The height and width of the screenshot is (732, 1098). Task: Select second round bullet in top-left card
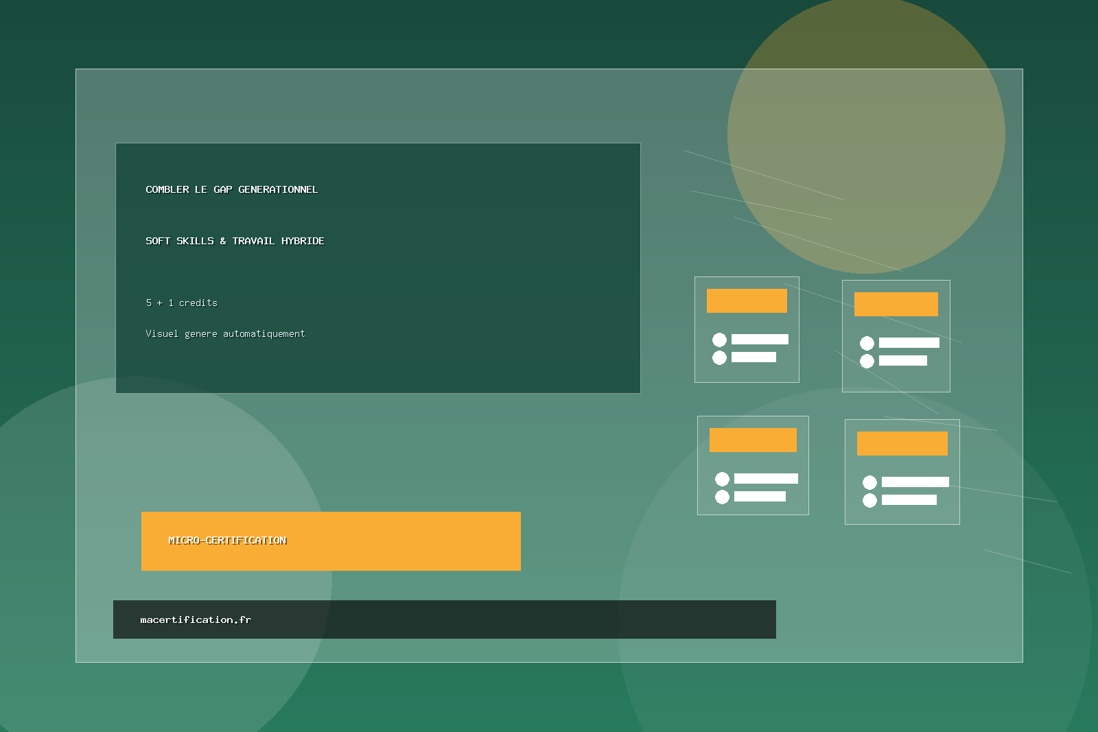click(719, 357)
